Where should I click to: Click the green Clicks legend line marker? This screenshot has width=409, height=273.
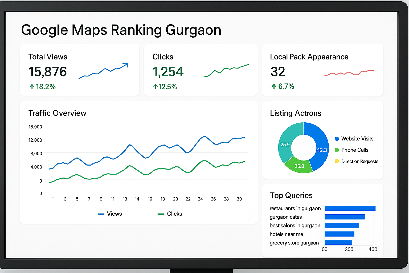pyautogui.click(x=161, y=214)
